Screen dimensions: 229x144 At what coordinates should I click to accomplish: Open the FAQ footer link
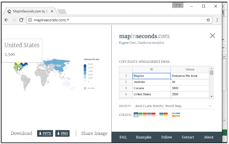[x=123, y=137]
